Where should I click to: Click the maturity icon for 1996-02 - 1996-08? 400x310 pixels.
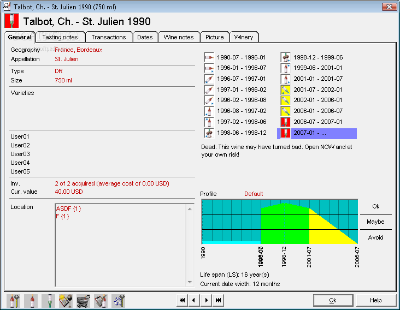pyautogui.click(x=209, y=100)
